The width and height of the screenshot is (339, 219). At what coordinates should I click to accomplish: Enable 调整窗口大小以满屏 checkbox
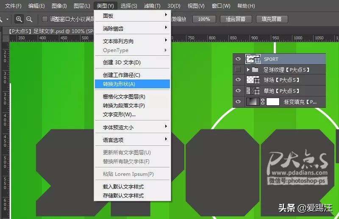[x=45, y=19]
